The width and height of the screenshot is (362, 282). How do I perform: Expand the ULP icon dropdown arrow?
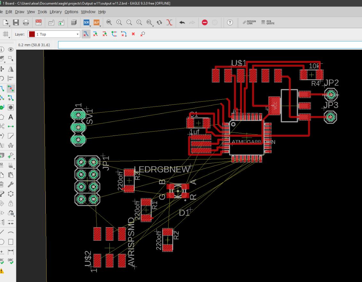100,26
